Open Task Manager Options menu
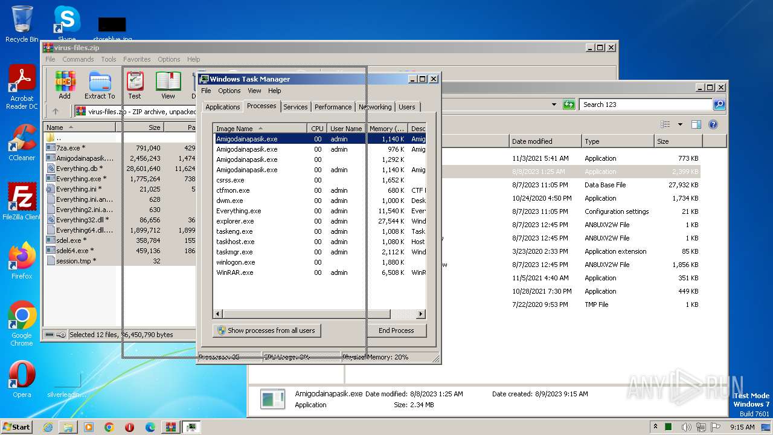This screenshot has width=773, height=435. 229,91
